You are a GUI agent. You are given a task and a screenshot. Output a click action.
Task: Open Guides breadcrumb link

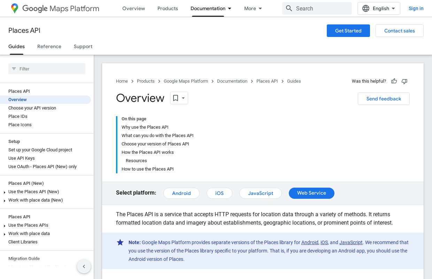(x=294, y=81)
